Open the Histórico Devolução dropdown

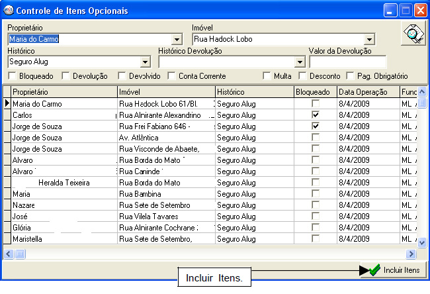[300, 62]
